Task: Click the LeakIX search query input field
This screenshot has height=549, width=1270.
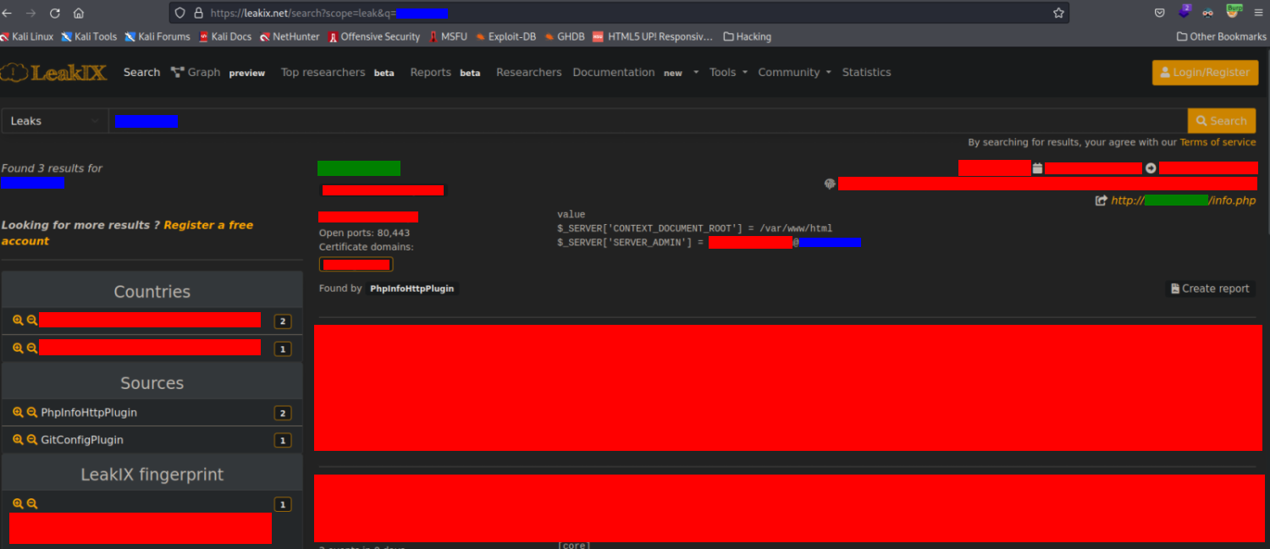Action: pyautogui.click(x=648, y=121)
